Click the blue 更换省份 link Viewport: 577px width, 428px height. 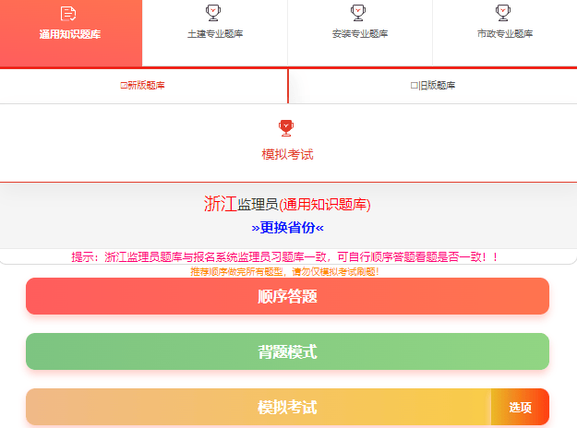[x=288, y=228]
